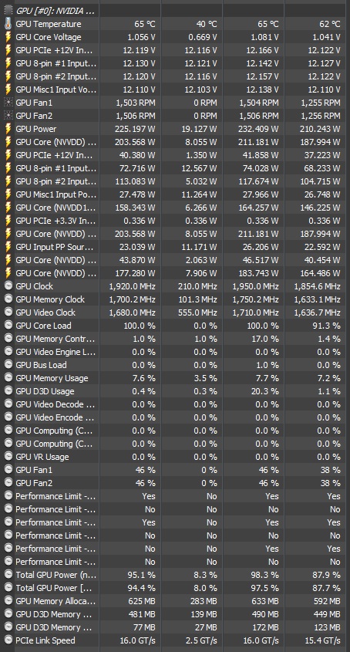Click the lightning icon beside GPU PCIe +3.3V In...
Screen dimensions: 350x652
8,221
